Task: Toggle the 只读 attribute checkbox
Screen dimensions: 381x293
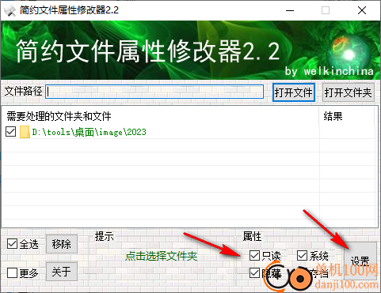Action: (254, 255)
